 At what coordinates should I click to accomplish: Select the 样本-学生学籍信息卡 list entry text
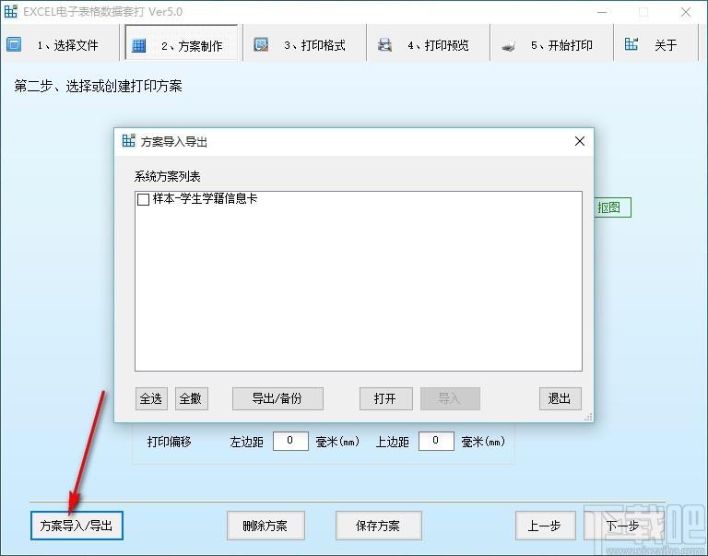click(205, 198)
